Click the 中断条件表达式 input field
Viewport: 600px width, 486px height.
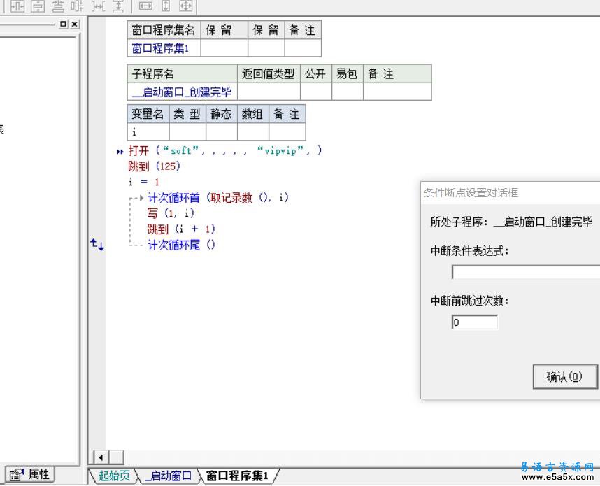pyautogui.click(x=526, y=273)
